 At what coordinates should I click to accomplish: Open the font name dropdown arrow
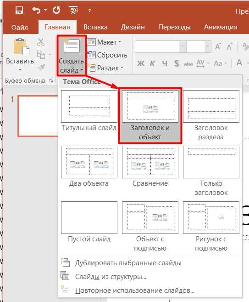click(x=183, y=46)
